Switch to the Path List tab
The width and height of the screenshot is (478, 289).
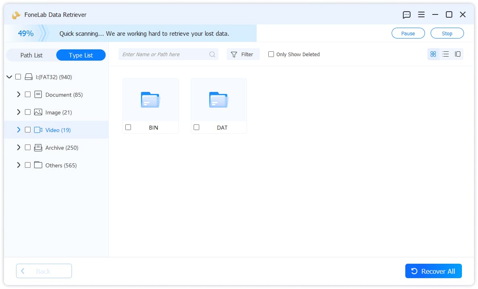[x=31, y=55]
